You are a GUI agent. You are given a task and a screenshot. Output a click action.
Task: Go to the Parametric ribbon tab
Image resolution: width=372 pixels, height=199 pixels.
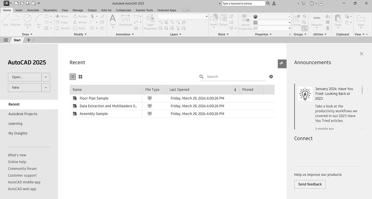point(50,10)
